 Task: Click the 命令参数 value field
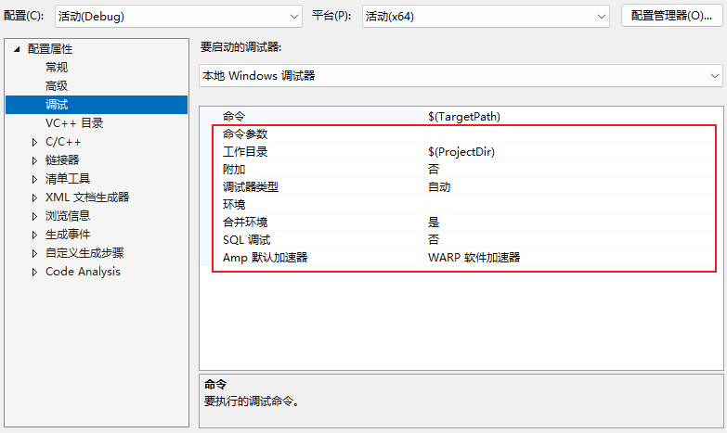(x=568, y=134)
